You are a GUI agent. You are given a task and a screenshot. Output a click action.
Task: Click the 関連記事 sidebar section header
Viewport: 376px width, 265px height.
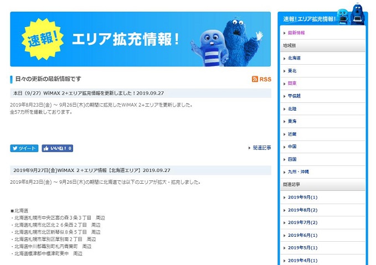tap(323, 184)
